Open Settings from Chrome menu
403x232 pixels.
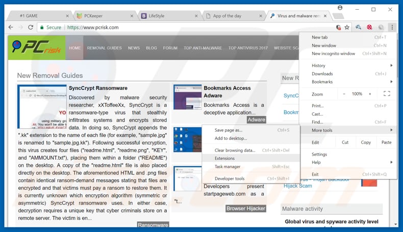(348, 154)
